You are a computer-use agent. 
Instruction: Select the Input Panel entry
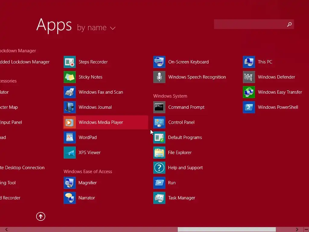tap(11, 122)
